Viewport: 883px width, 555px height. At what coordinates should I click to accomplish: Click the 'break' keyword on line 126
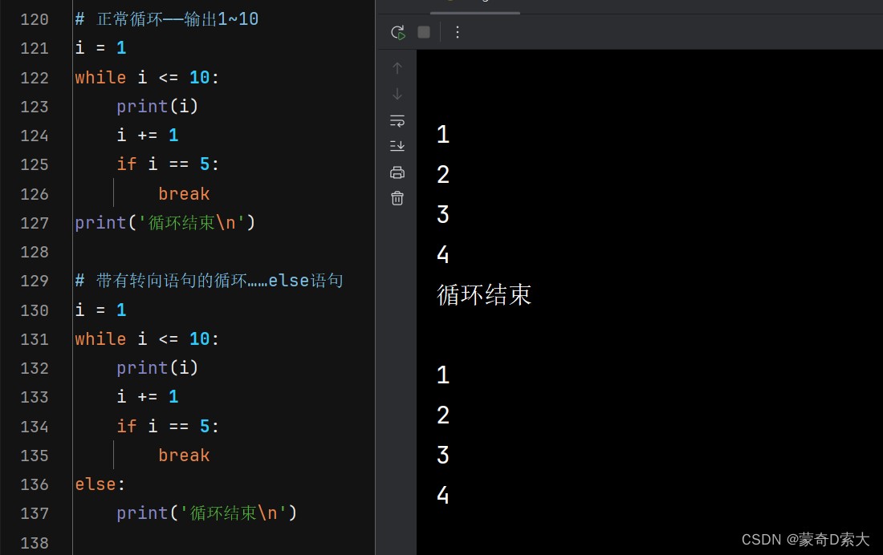[x=184, y=193]
